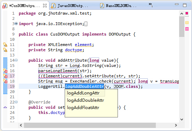Screen dimensions: 192x131
Task: Click the package declaration on line 1
Action: pyautogui.click(x=55, y=13)
